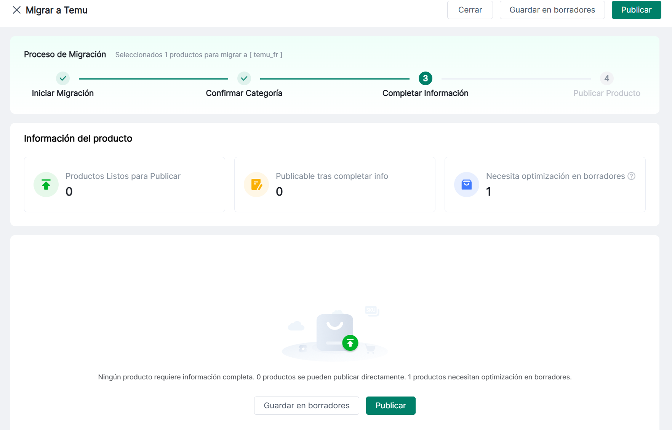
Task: Open Necesita optimización en borradores card
Action: click(x=545, y=185)
